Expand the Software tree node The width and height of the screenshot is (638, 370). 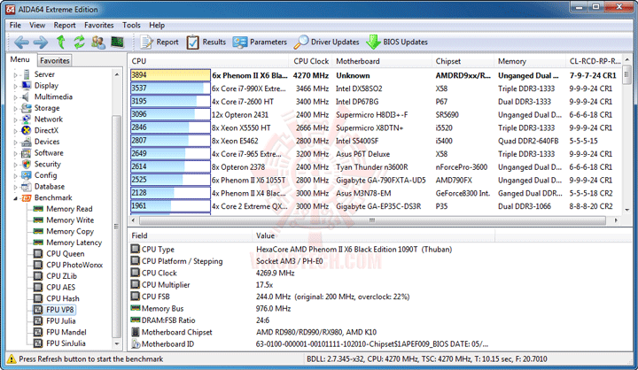coord(16,153)
